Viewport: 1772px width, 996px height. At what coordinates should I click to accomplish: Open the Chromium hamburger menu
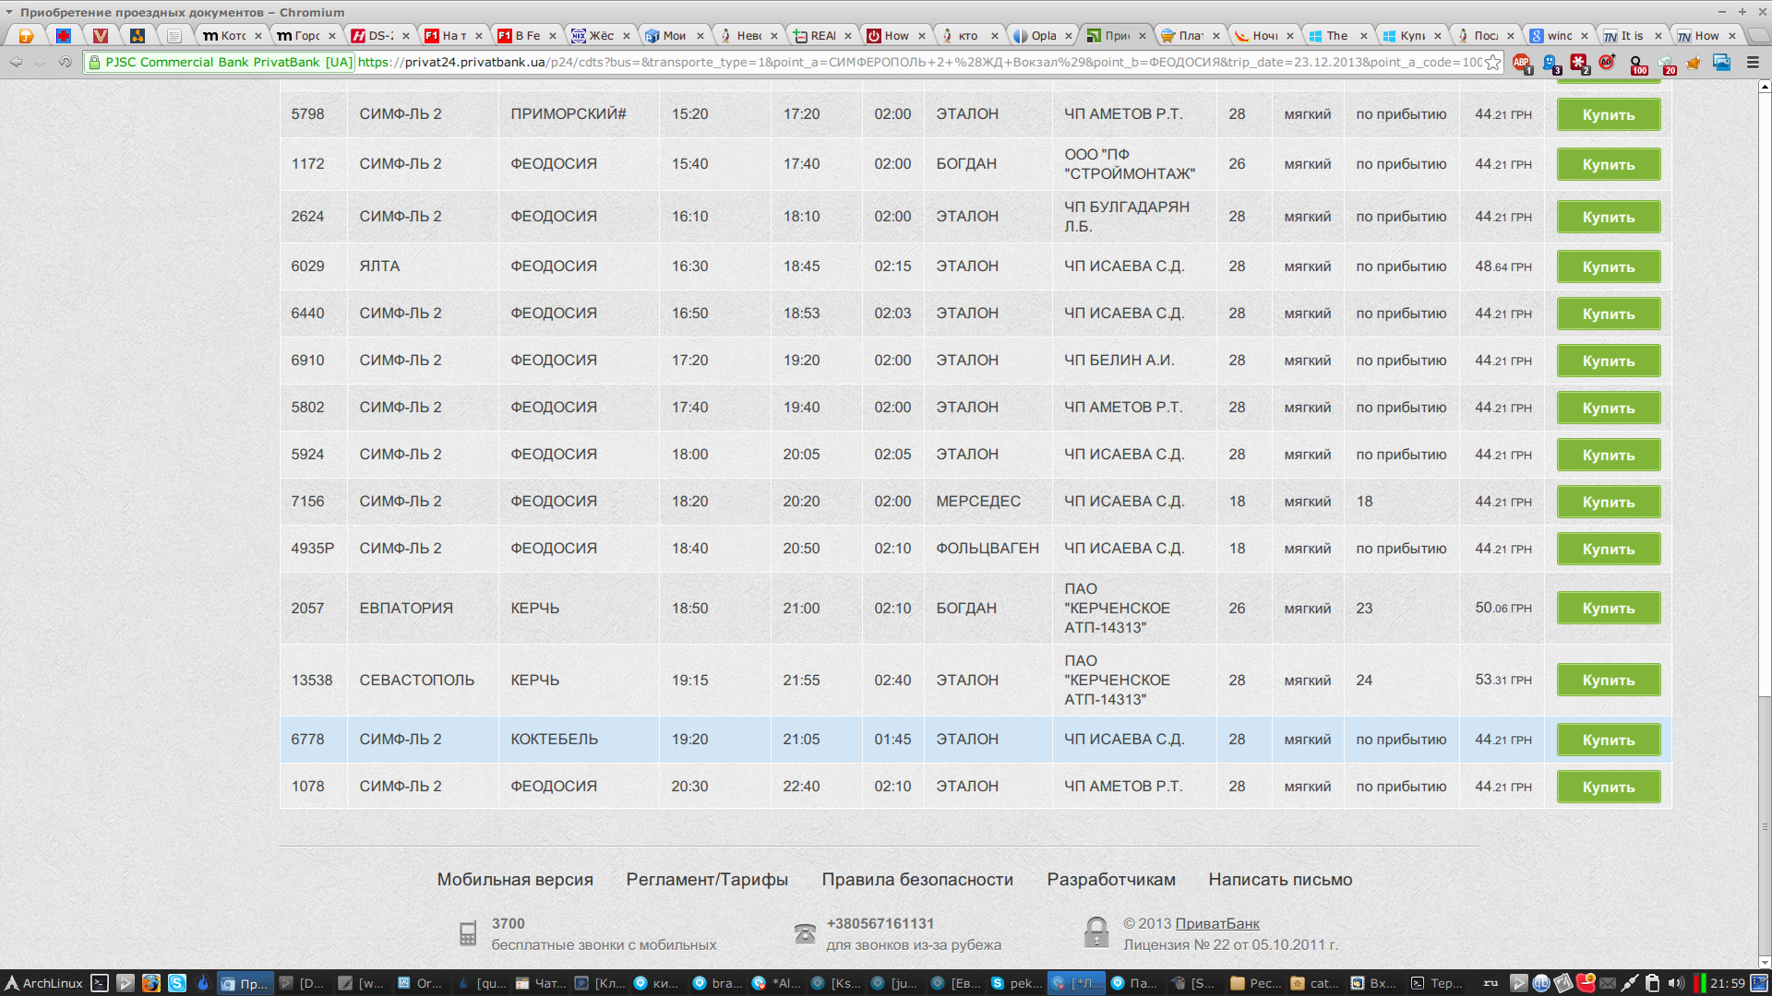pyautogui.click(x=1753, y=63)
